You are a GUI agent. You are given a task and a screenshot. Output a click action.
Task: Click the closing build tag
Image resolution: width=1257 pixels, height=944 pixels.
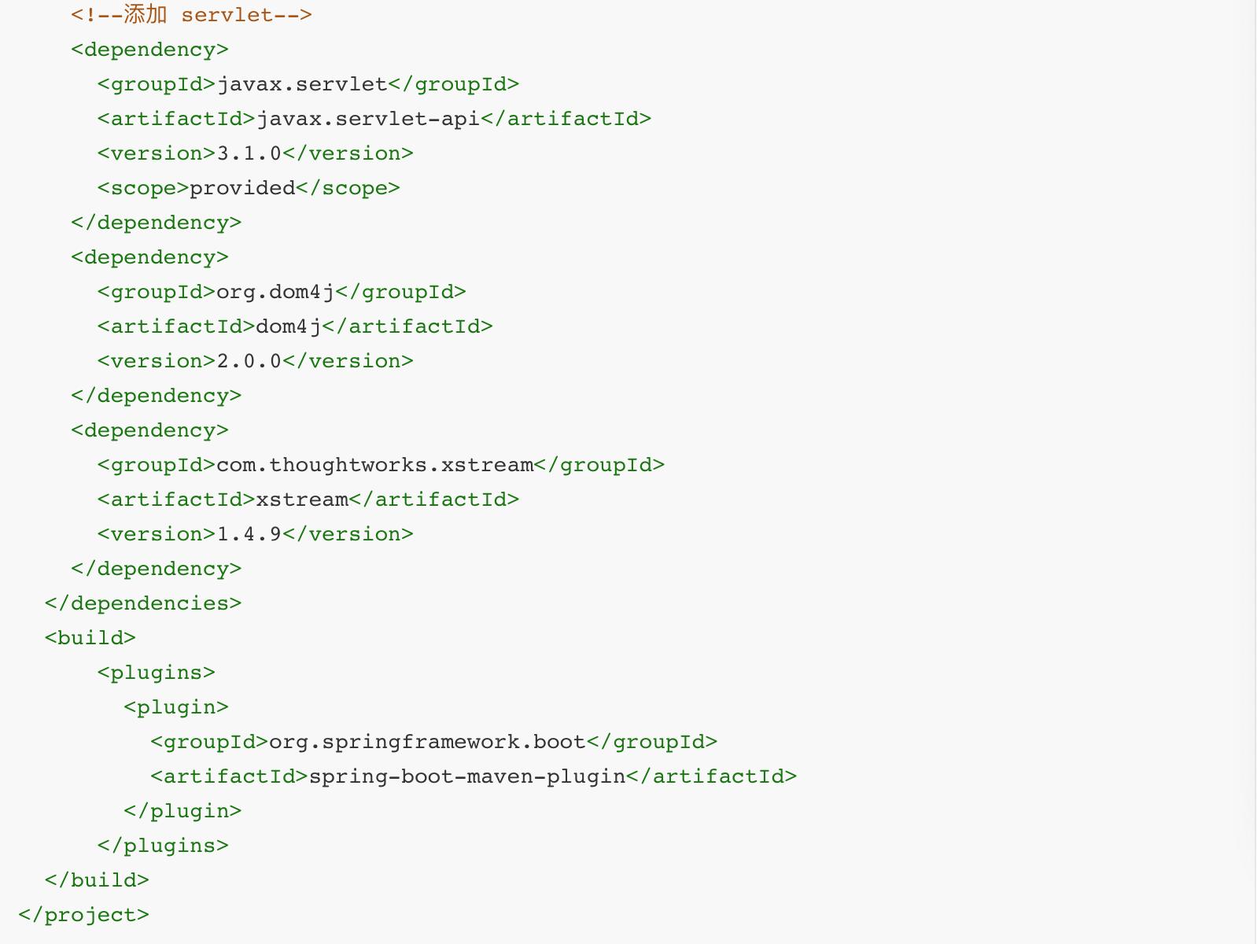click(x=97, y=880)
